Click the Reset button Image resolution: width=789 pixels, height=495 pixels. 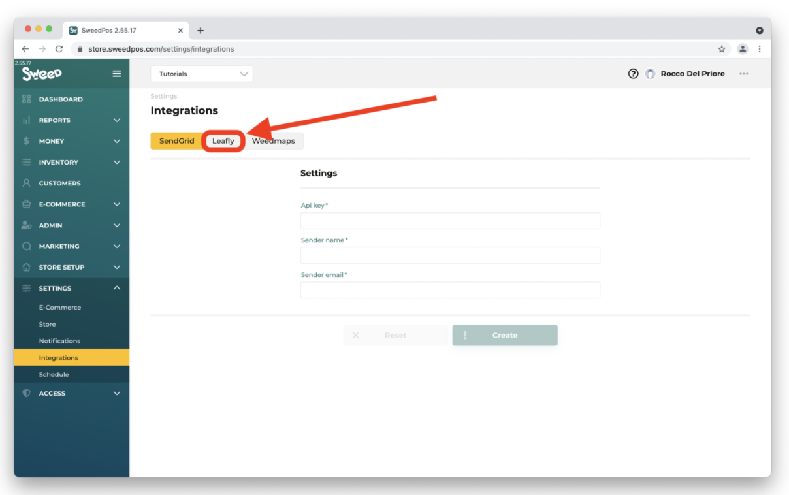point(396,336)
